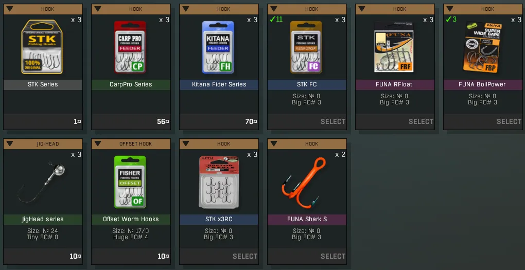Click the FUNA BoilPower hook package image
Screen dimensions: 525x270
point(482,47)
